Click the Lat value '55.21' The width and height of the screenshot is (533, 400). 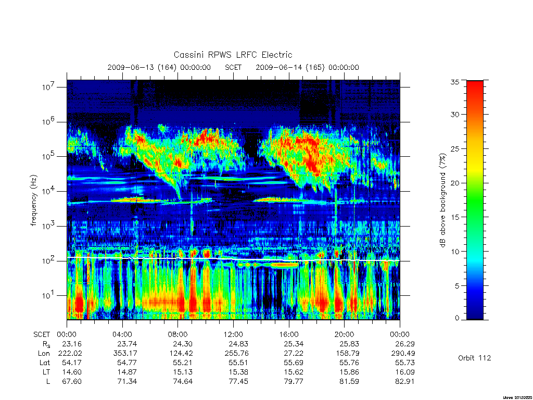coord(183,363)
